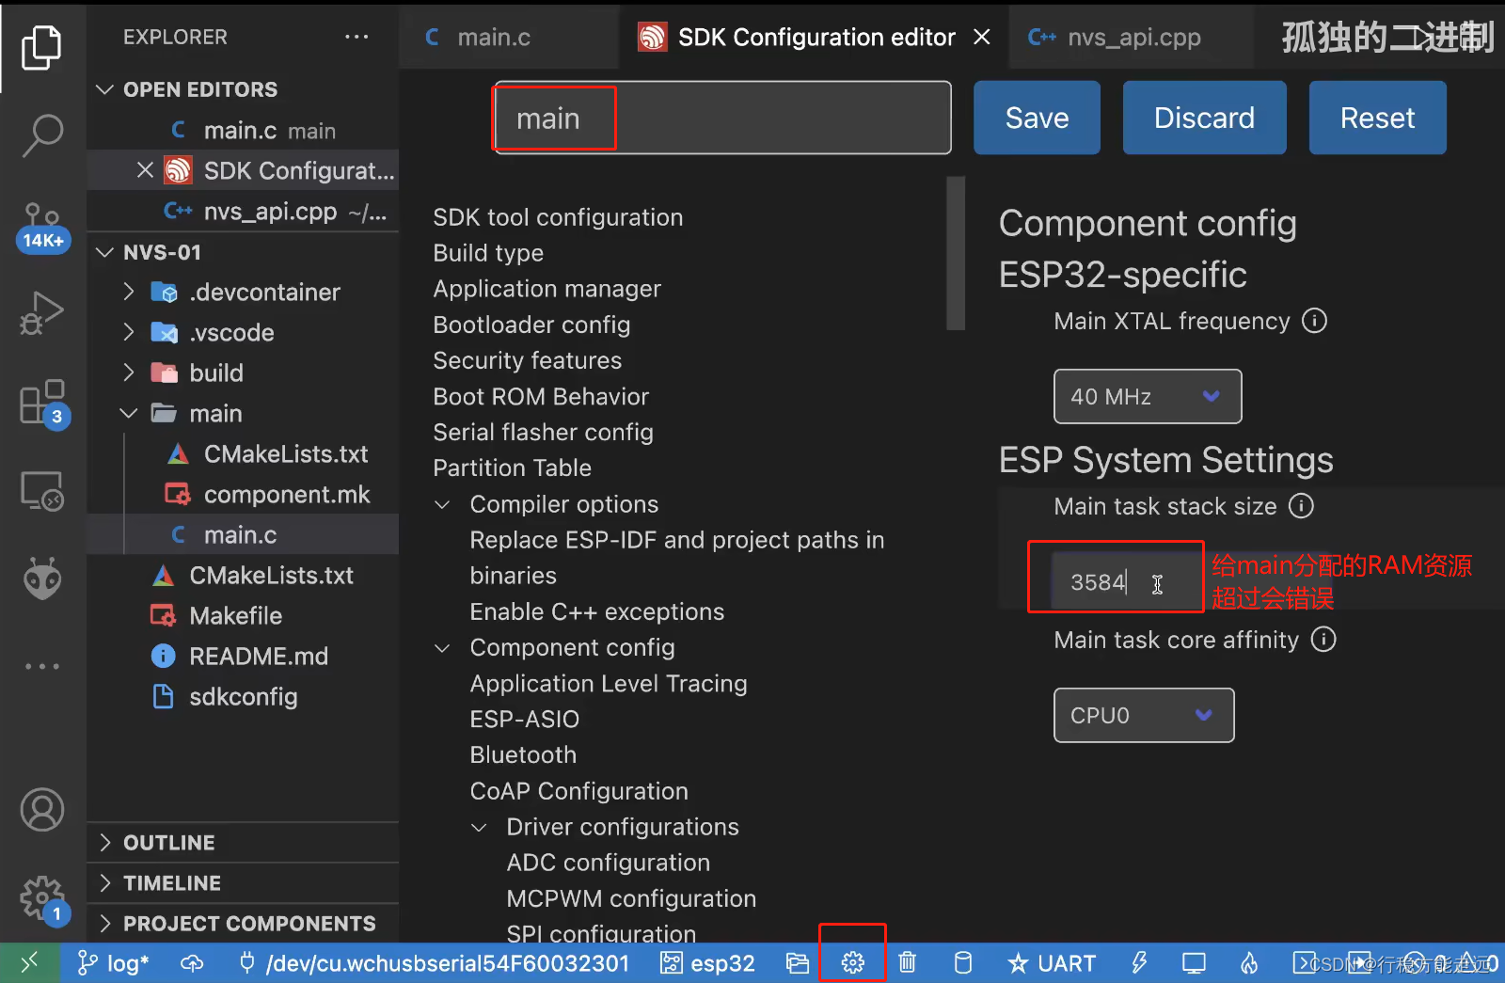
Task: Save the SDK configuration
Action: [1037, 118]
